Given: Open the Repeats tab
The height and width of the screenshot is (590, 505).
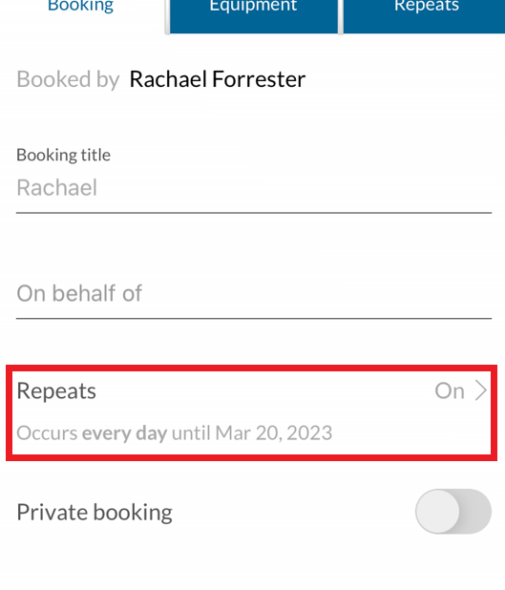Looking at the screenshot, I should tap(425, 15).
